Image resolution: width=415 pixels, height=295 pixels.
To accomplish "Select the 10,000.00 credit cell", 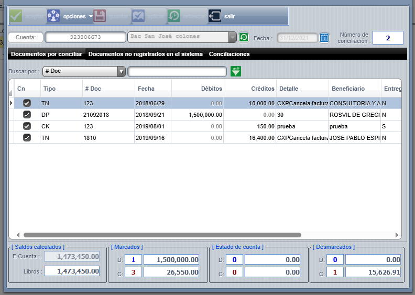I will pos(250,103).
